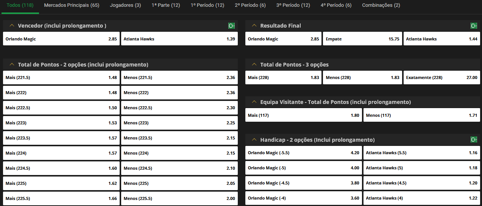Open the 3º Período (12) tab
This screenshot has height=206, width=482.
(x=293, y=5)
